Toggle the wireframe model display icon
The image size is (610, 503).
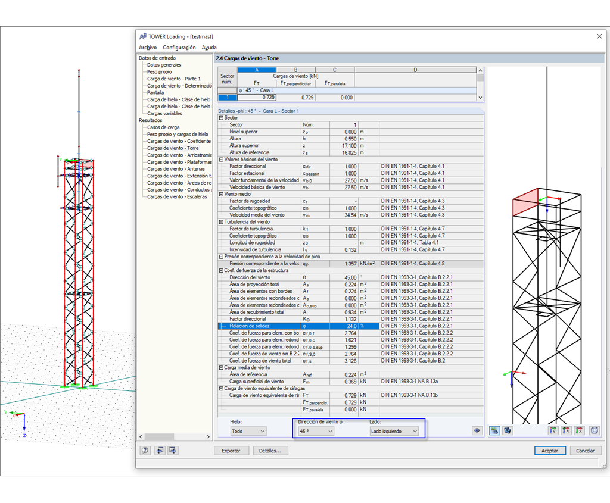coord(508,430)
